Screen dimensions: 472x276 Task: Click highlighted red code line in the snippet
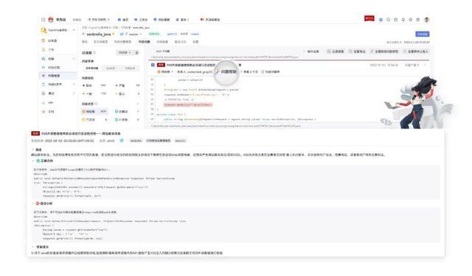(x=188, y=105)
